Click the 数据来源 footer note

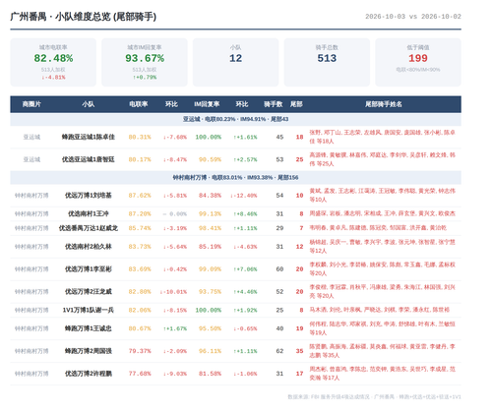pos(374,397)
